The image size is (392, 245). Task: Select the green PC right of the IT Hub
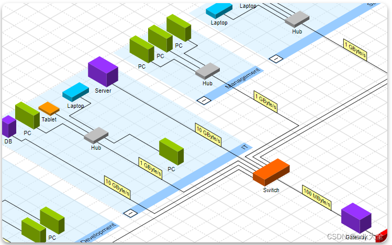click(172, 151)
